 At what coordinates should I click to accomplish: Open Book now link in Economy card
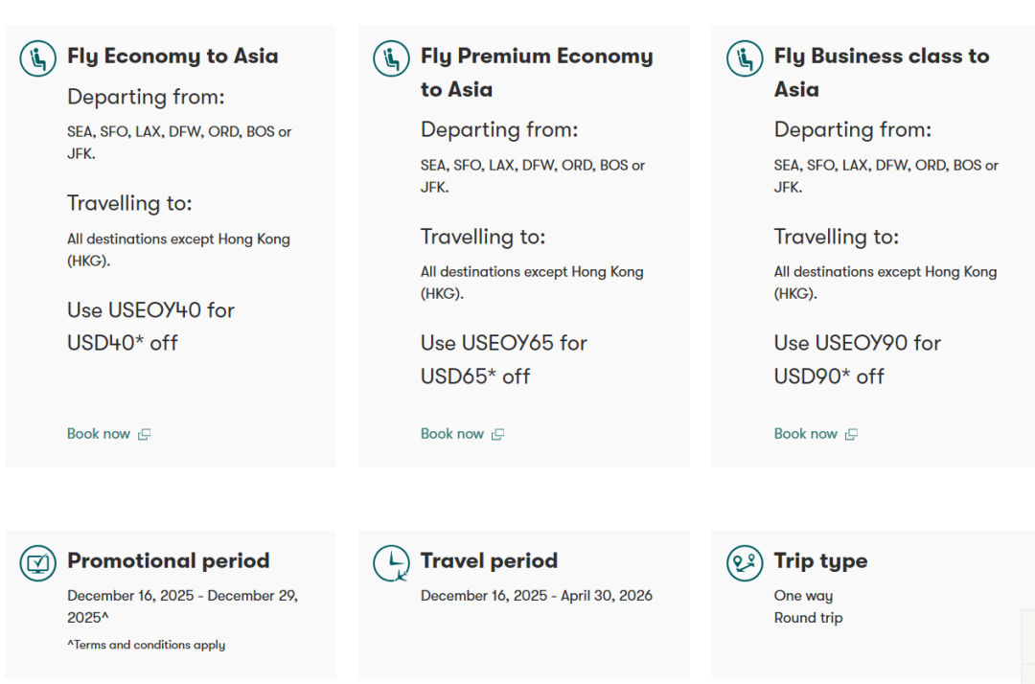pyautogui.click(x=99, y=434)
